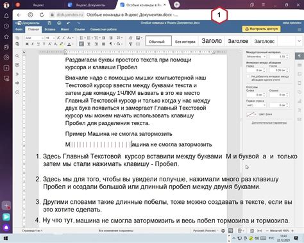Click the Print icon in the header
Screen dimensions: 304x243
coord(59,23)
